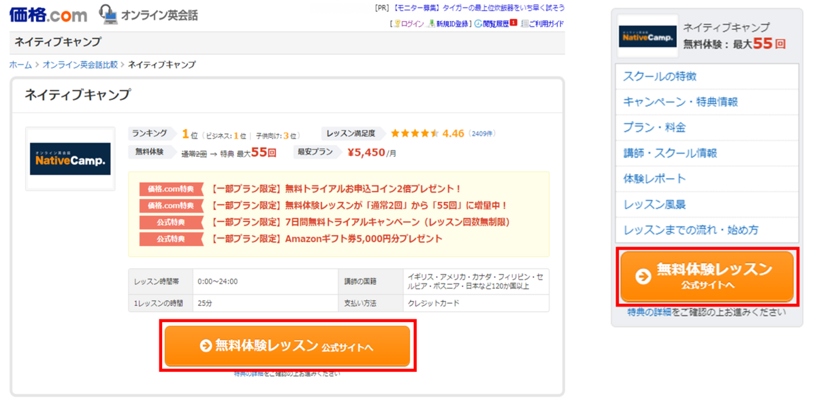Click the イギリス・アメリカ nationality list cell
817x401 pixels.
(x=475, y=281)
